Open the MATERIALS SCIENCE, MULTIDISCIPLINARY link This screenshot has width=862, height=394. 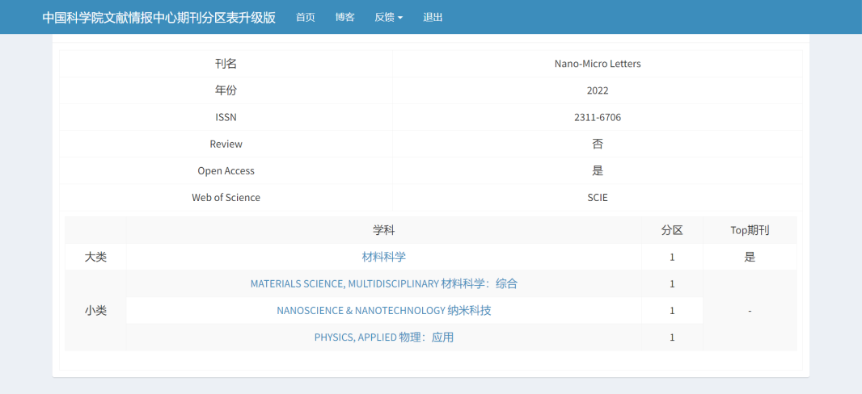[384, 283]
